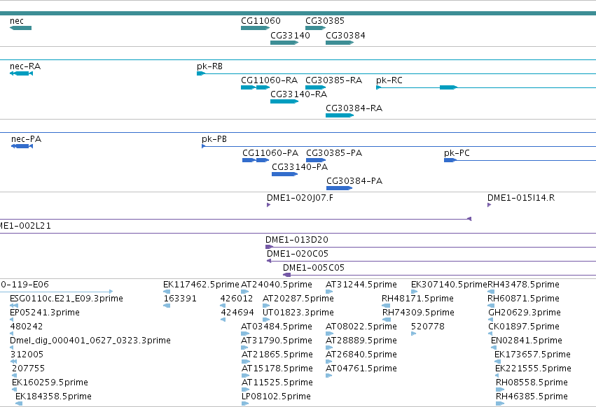Select the CG30385 gene bar
The image size is (596, 407).
315,28
